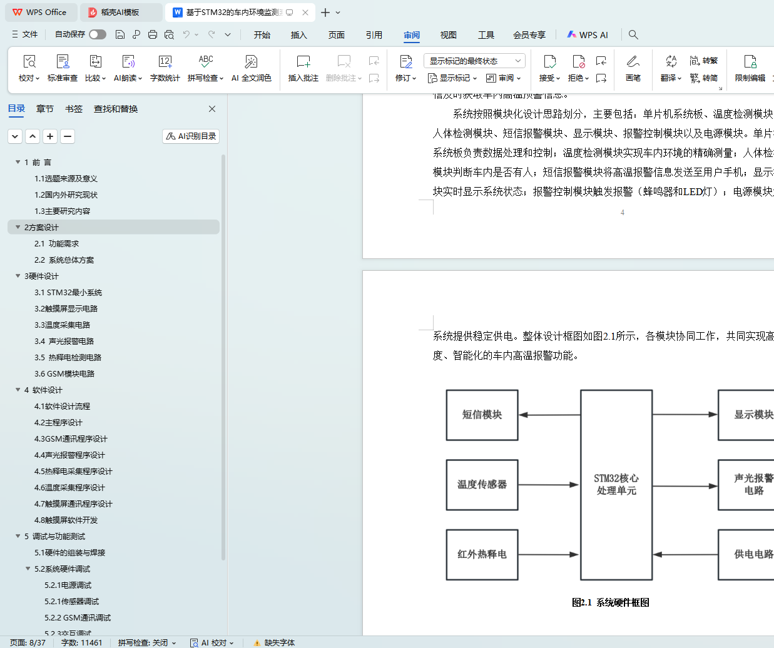Click AI 全文润色 polish icon
The image size is (774, 648).
coord(251,62)
